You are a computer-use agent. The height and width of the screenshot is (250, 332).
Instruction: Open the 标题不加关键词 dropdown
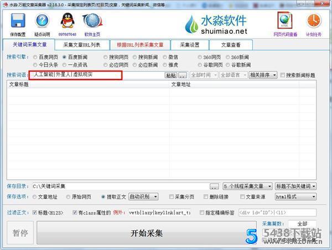tap(295, 186)
